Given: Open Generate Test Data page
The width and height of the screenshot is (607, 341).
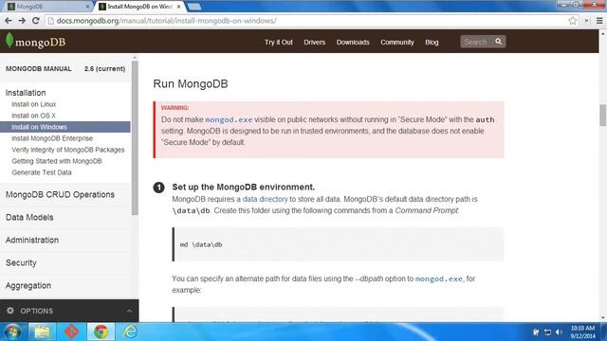Looking at the screenshot, I should tap(42, 172).
